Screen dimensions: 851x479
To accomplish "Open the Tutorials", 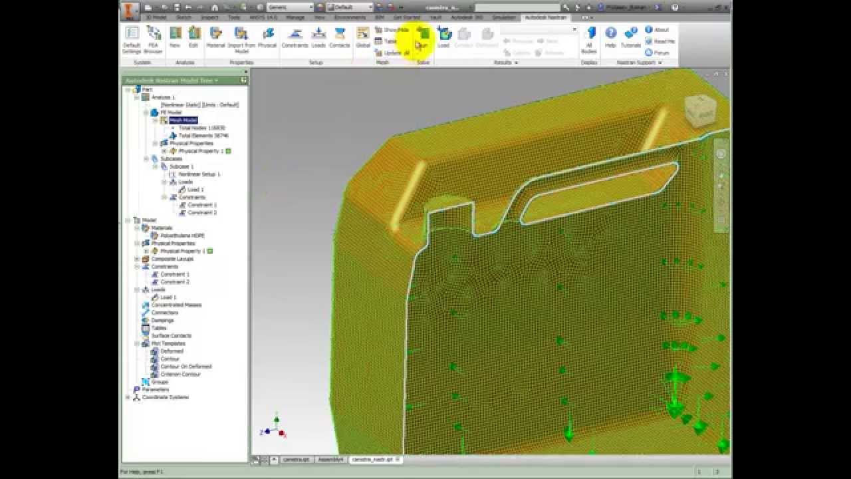I will coord(631,37).
